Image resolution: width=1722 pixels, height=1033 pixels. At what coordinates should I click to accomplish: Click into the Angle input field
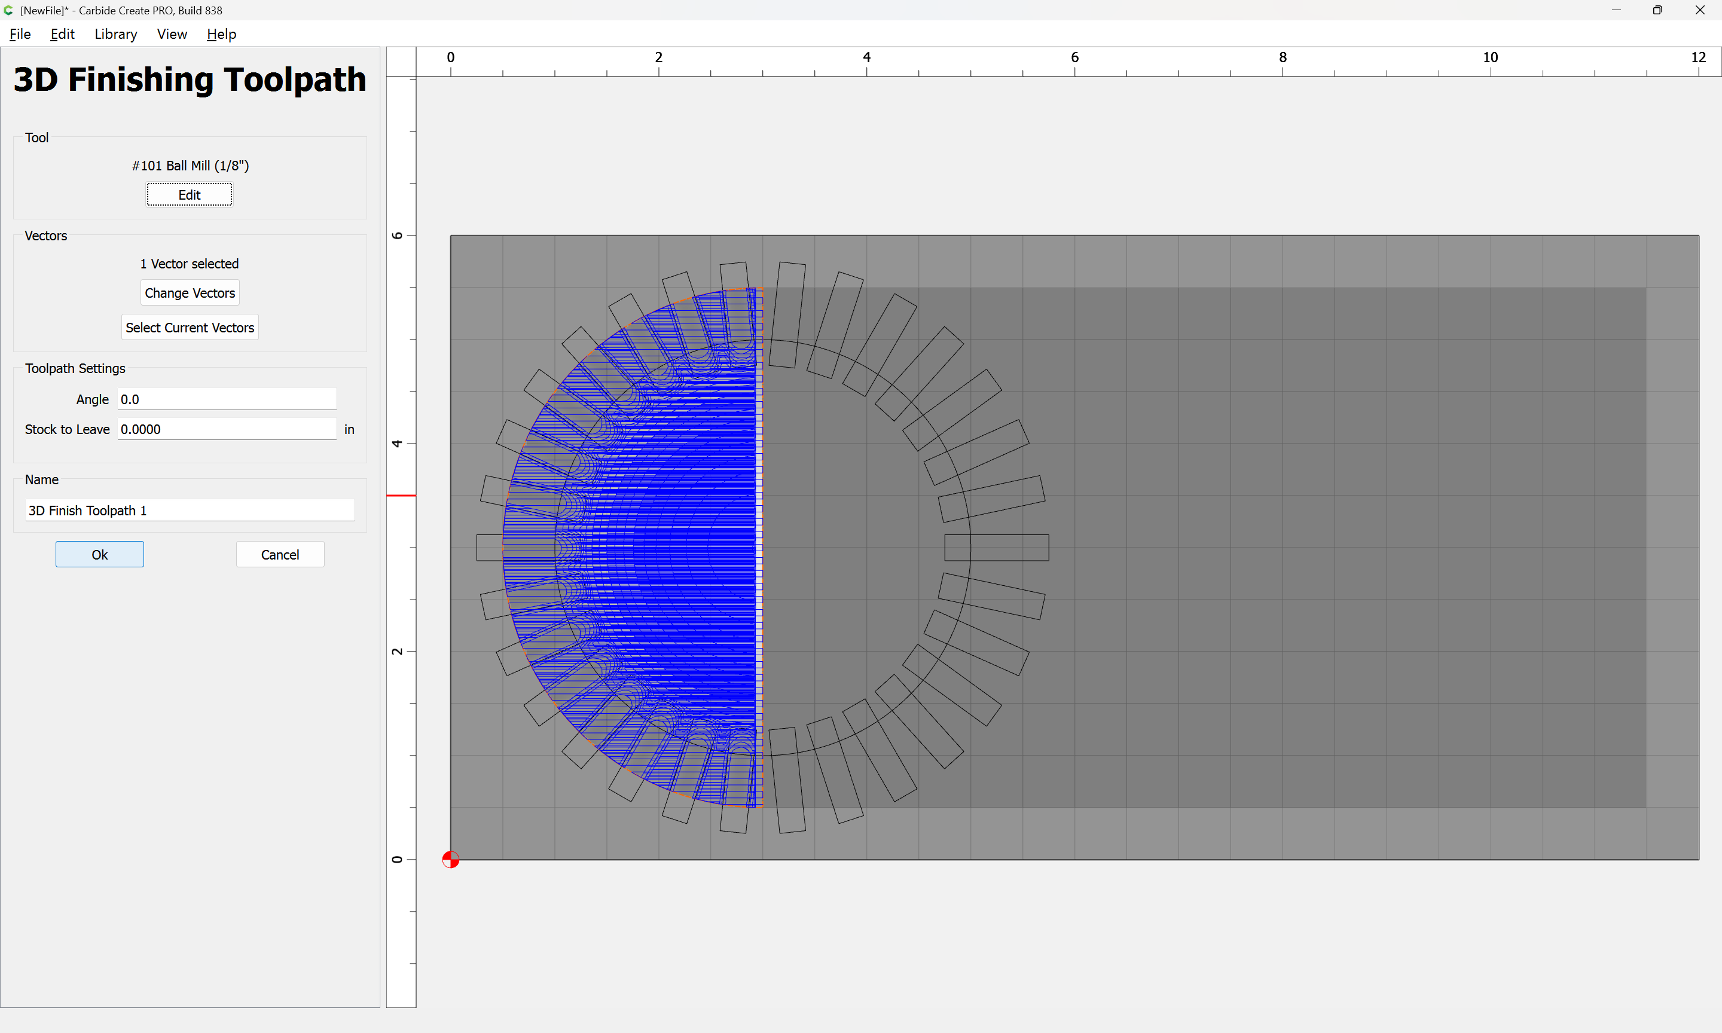[226, 399]
